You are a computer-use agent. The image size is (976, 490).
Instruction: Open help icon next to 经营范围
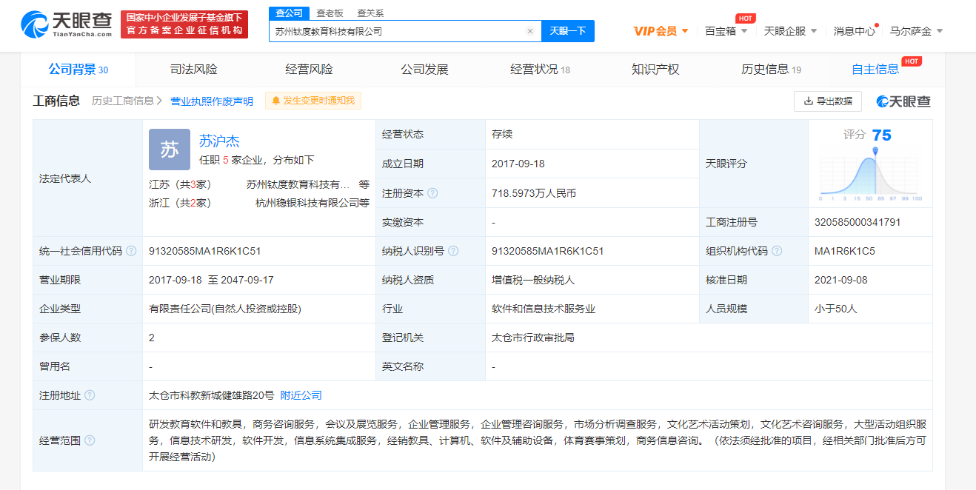click(x=90, y=440)
